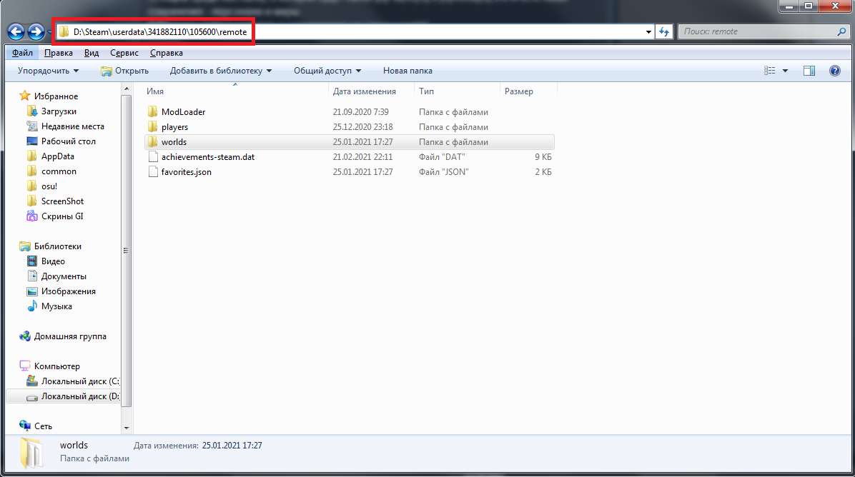
Task: Expand the address bar history dropdown
Action: click(648, 31)
